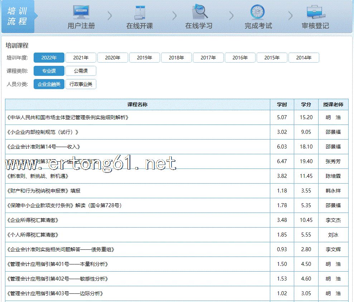This screenshot has width=354, height=302.
Task: Open course 《企业会计准则第14号——收入》
Action: pyautogui.click(x=43, y=147)
